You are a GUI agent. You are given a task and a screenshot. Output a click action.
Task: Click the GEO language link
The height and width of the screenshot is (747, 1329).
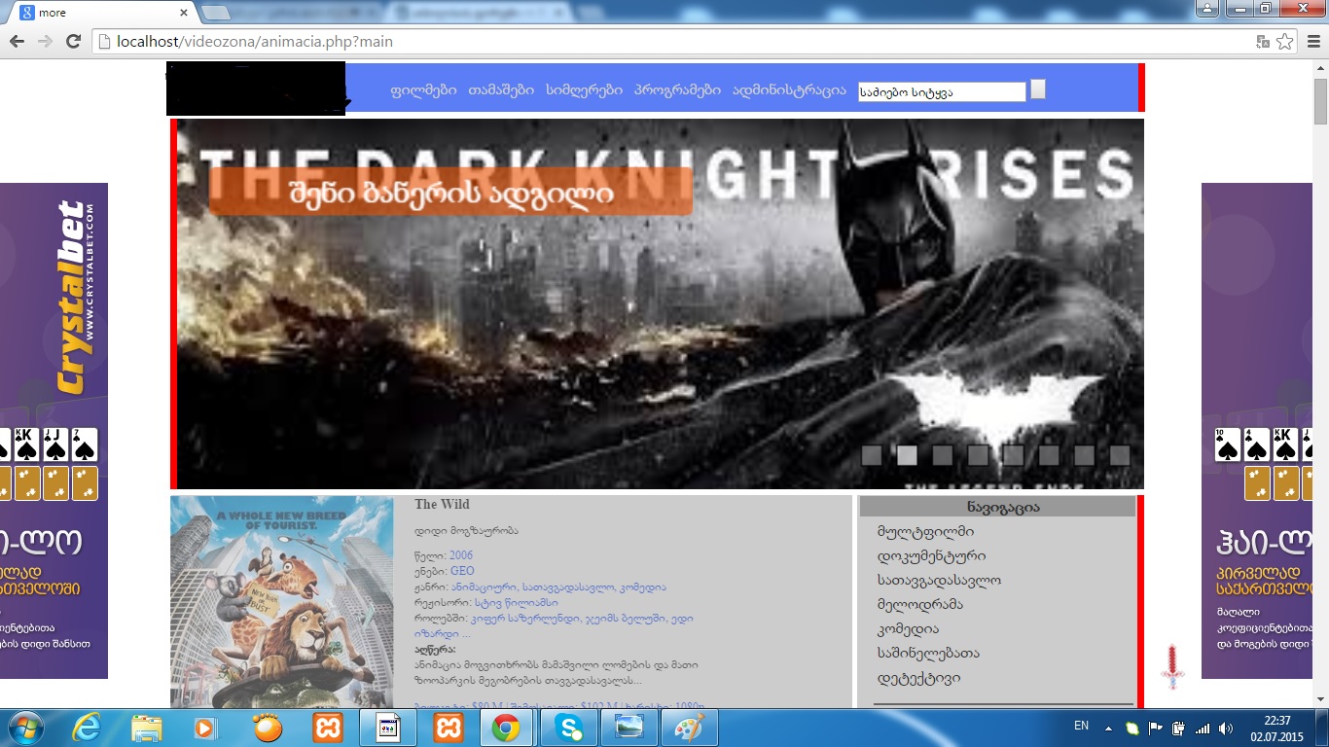tap(462, 571)
